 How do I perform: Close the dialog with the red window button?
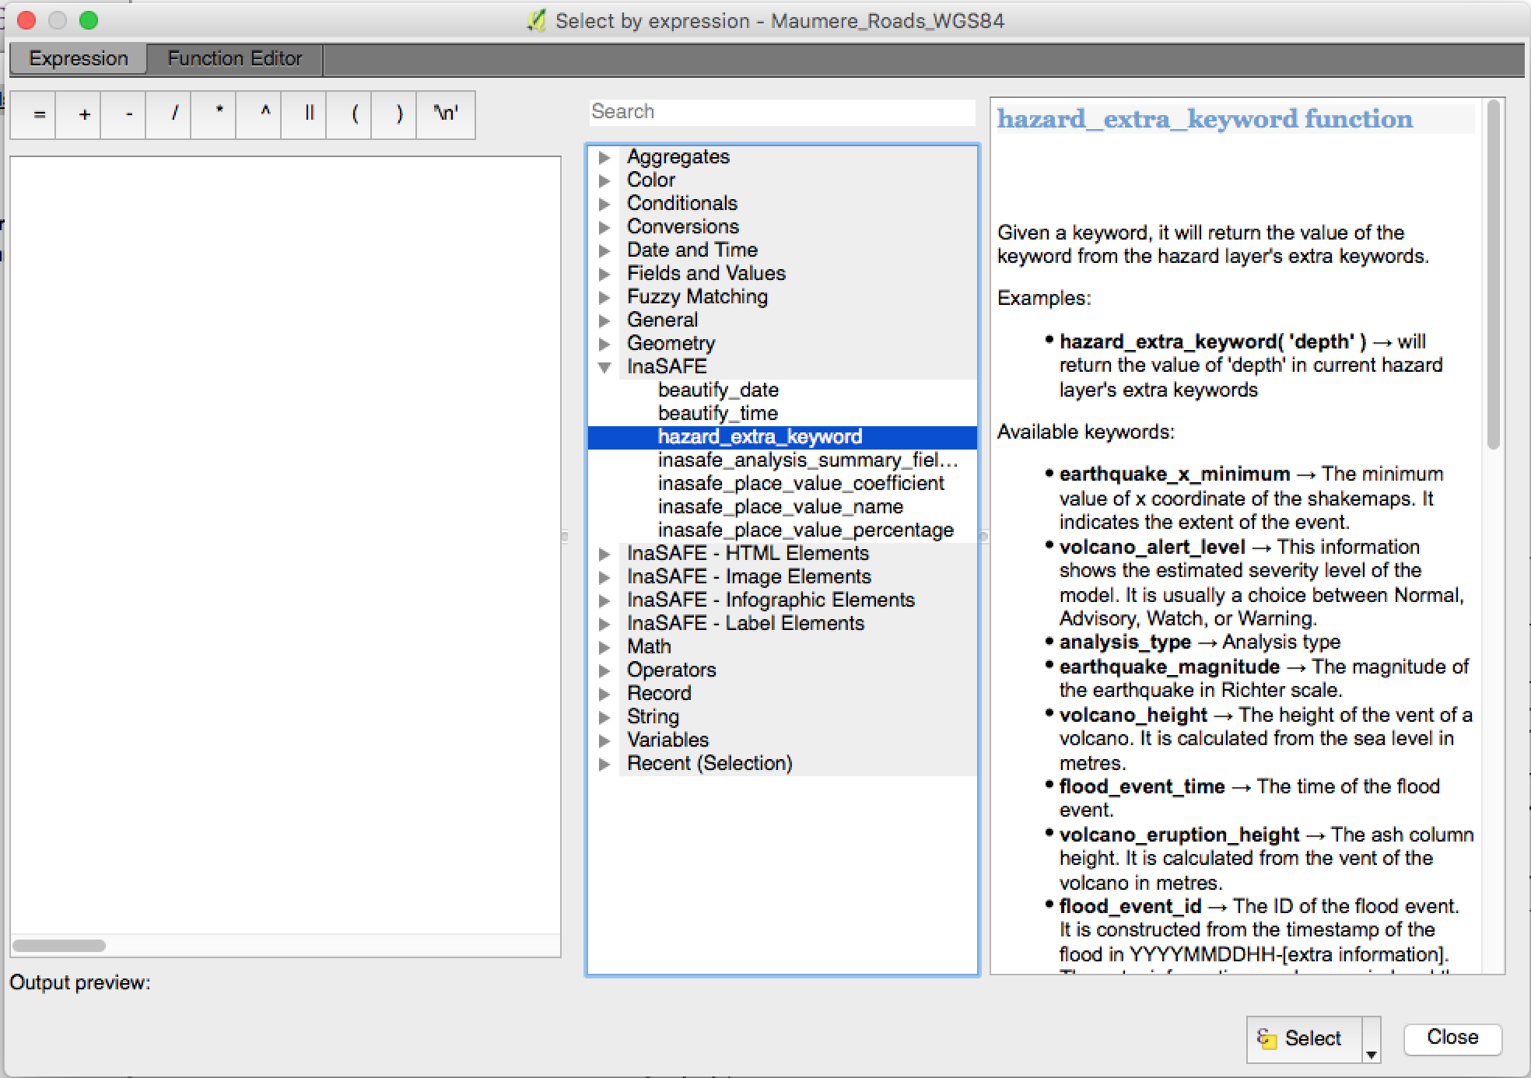click(26, 20)
